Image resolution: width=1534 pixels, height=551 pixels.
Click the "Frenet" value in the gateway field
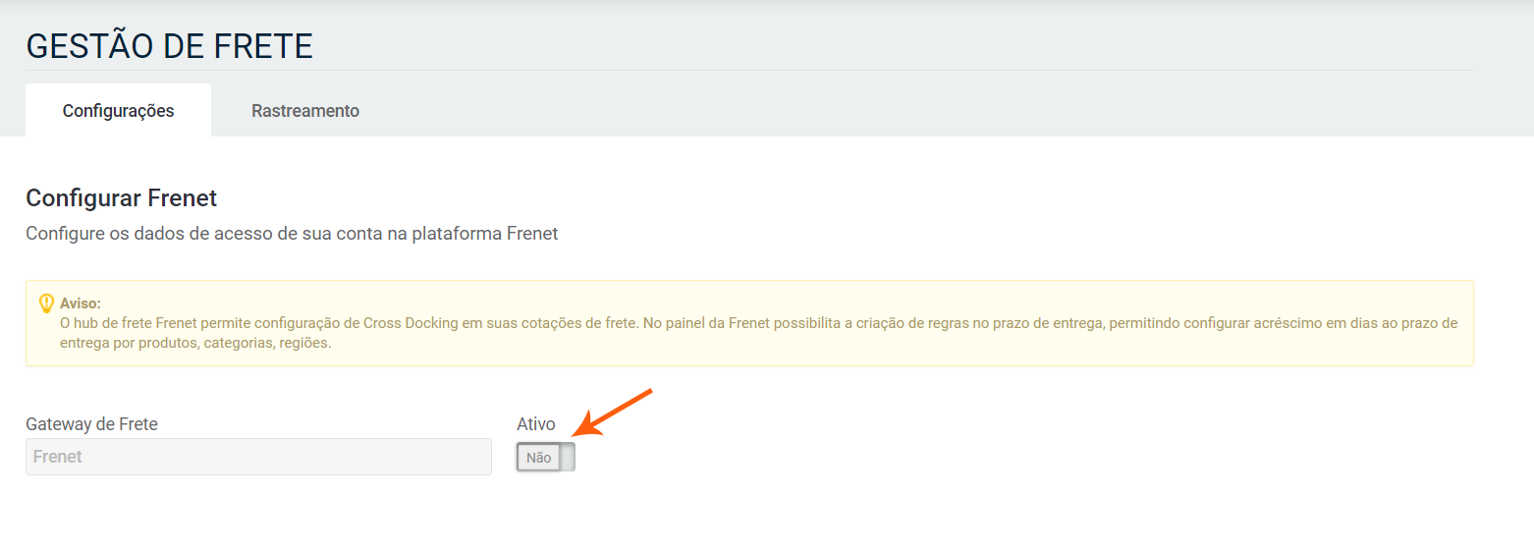click(x=58, y=457)
